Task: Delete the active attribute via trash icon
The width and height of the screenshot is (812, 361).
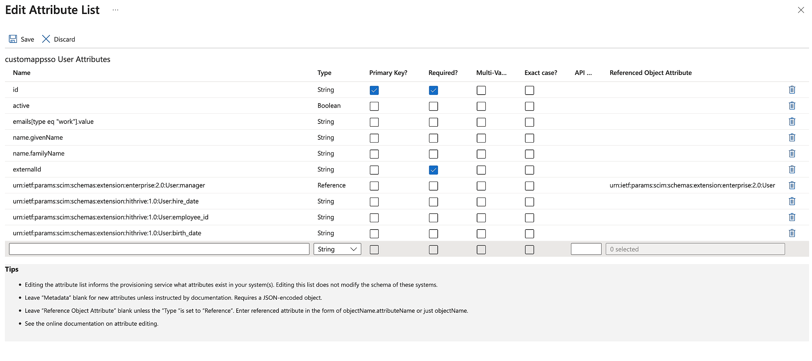Action: [x=792, y=106]
